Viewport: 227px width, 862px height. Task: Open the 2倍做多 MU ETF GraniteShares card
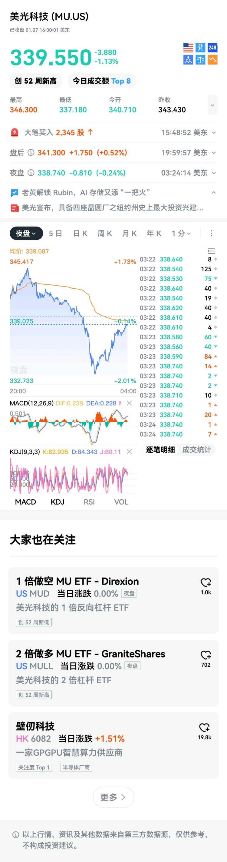coord(113,673)
